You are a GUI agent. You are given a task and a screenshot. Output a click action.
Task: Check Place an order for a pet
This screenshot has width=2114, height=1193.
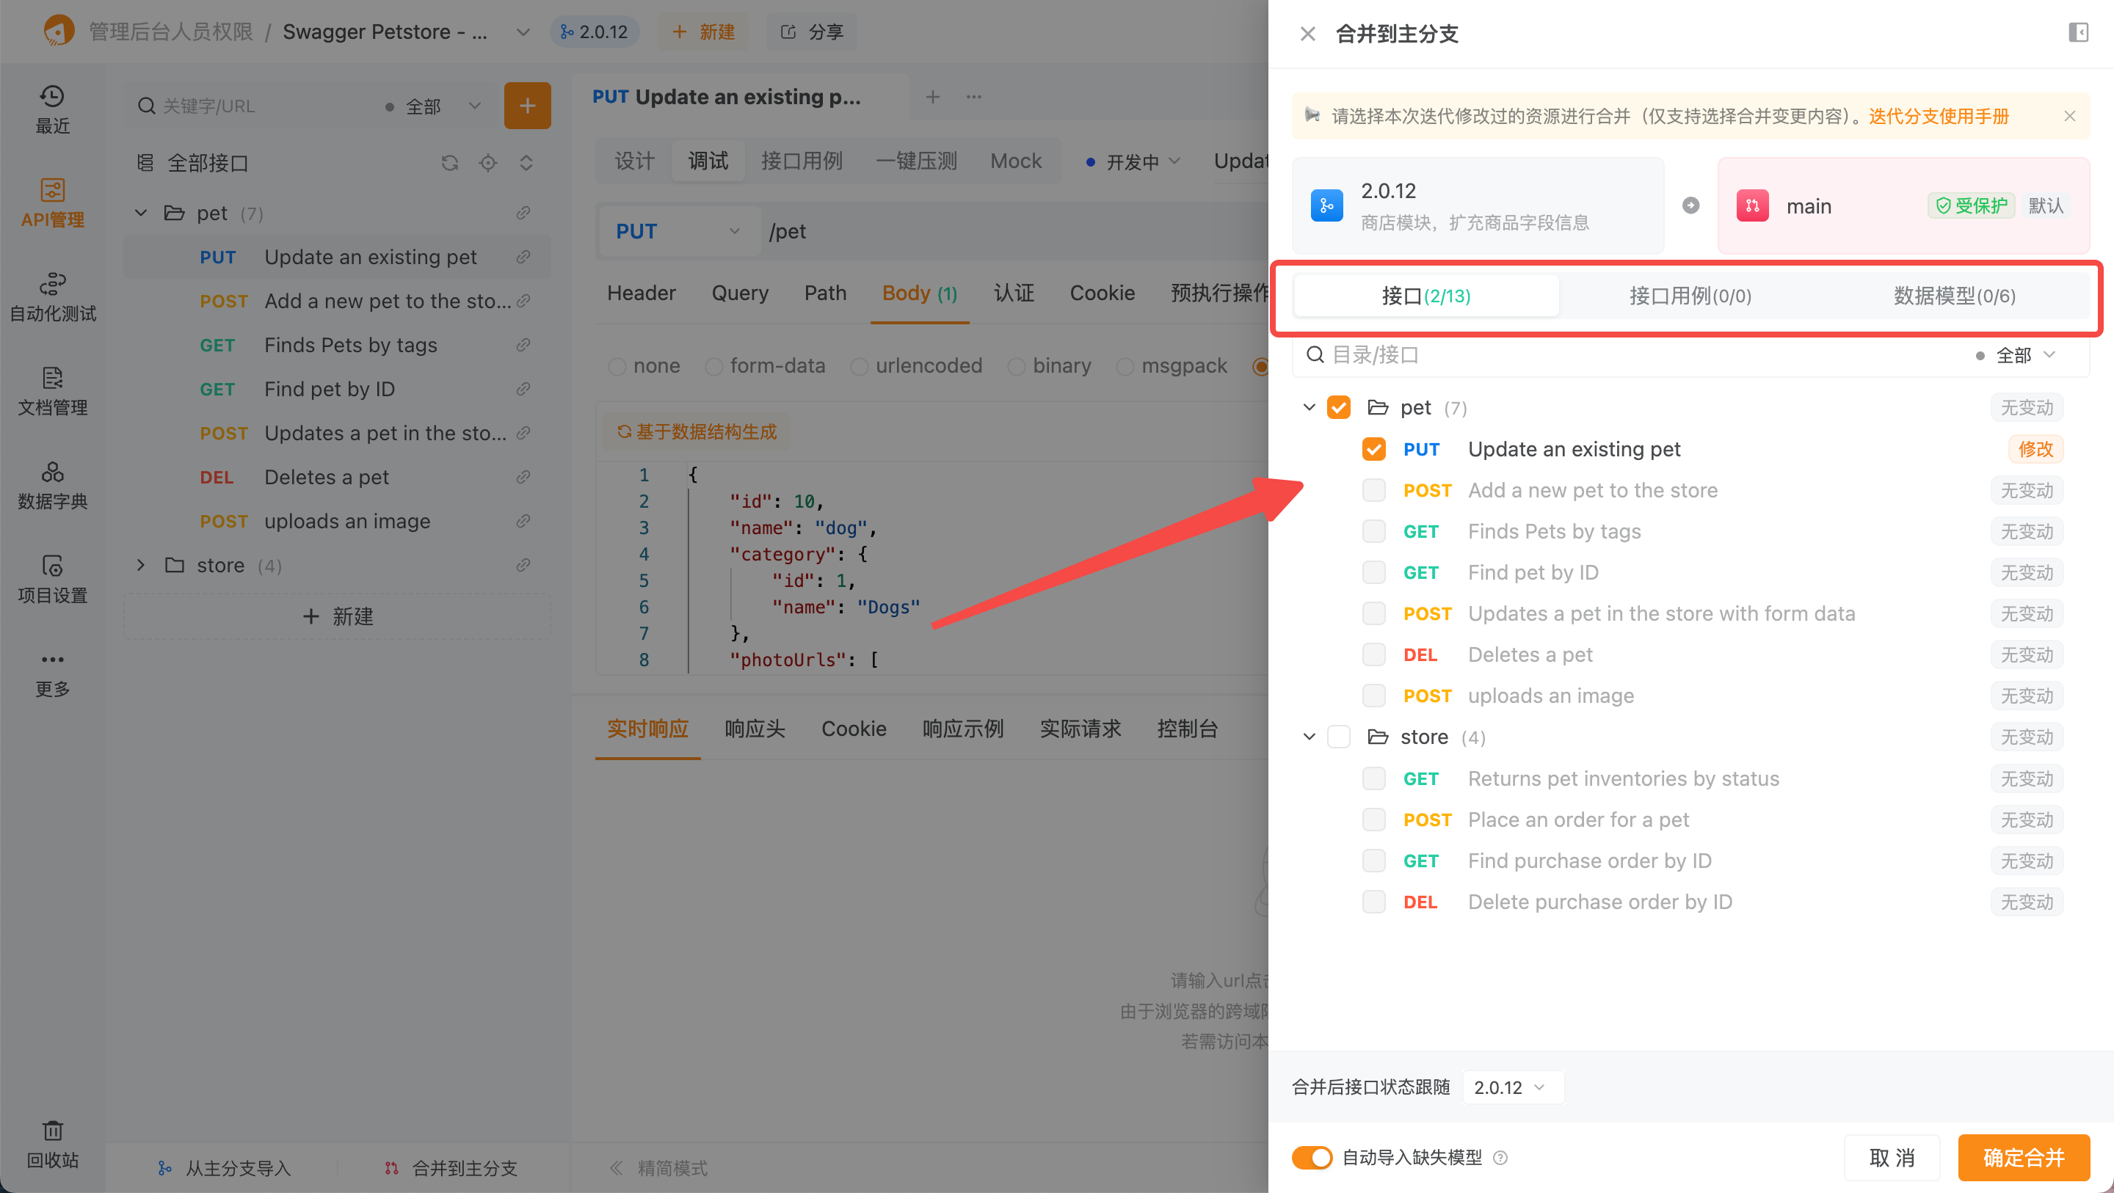pos(1374,820)
